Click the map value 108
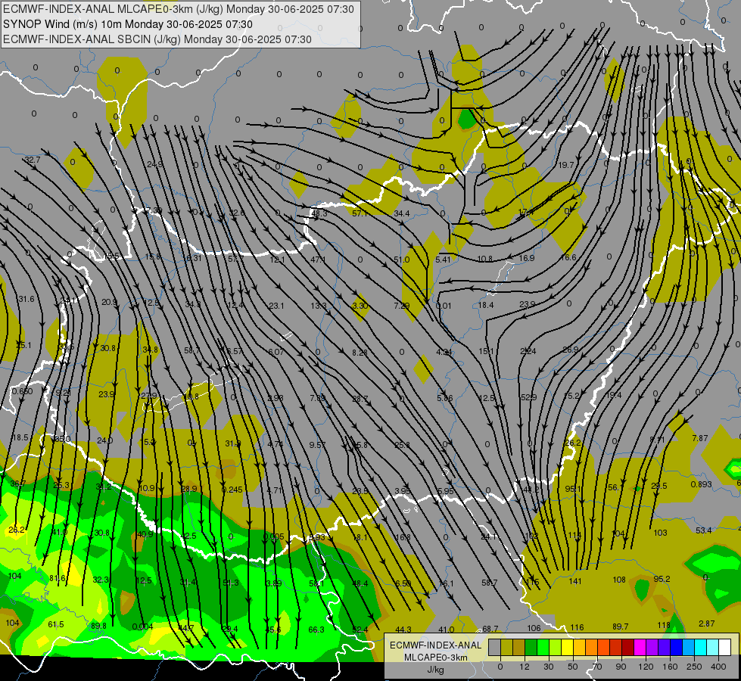741x681 pixels. [619, 580]
